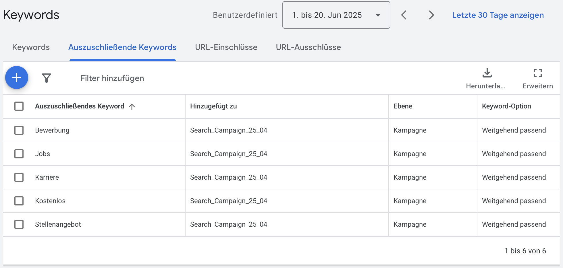Click the blue plus button to add negative keywords
The width and height of the screenshot is (563, 268).
(x=16, y=77)
